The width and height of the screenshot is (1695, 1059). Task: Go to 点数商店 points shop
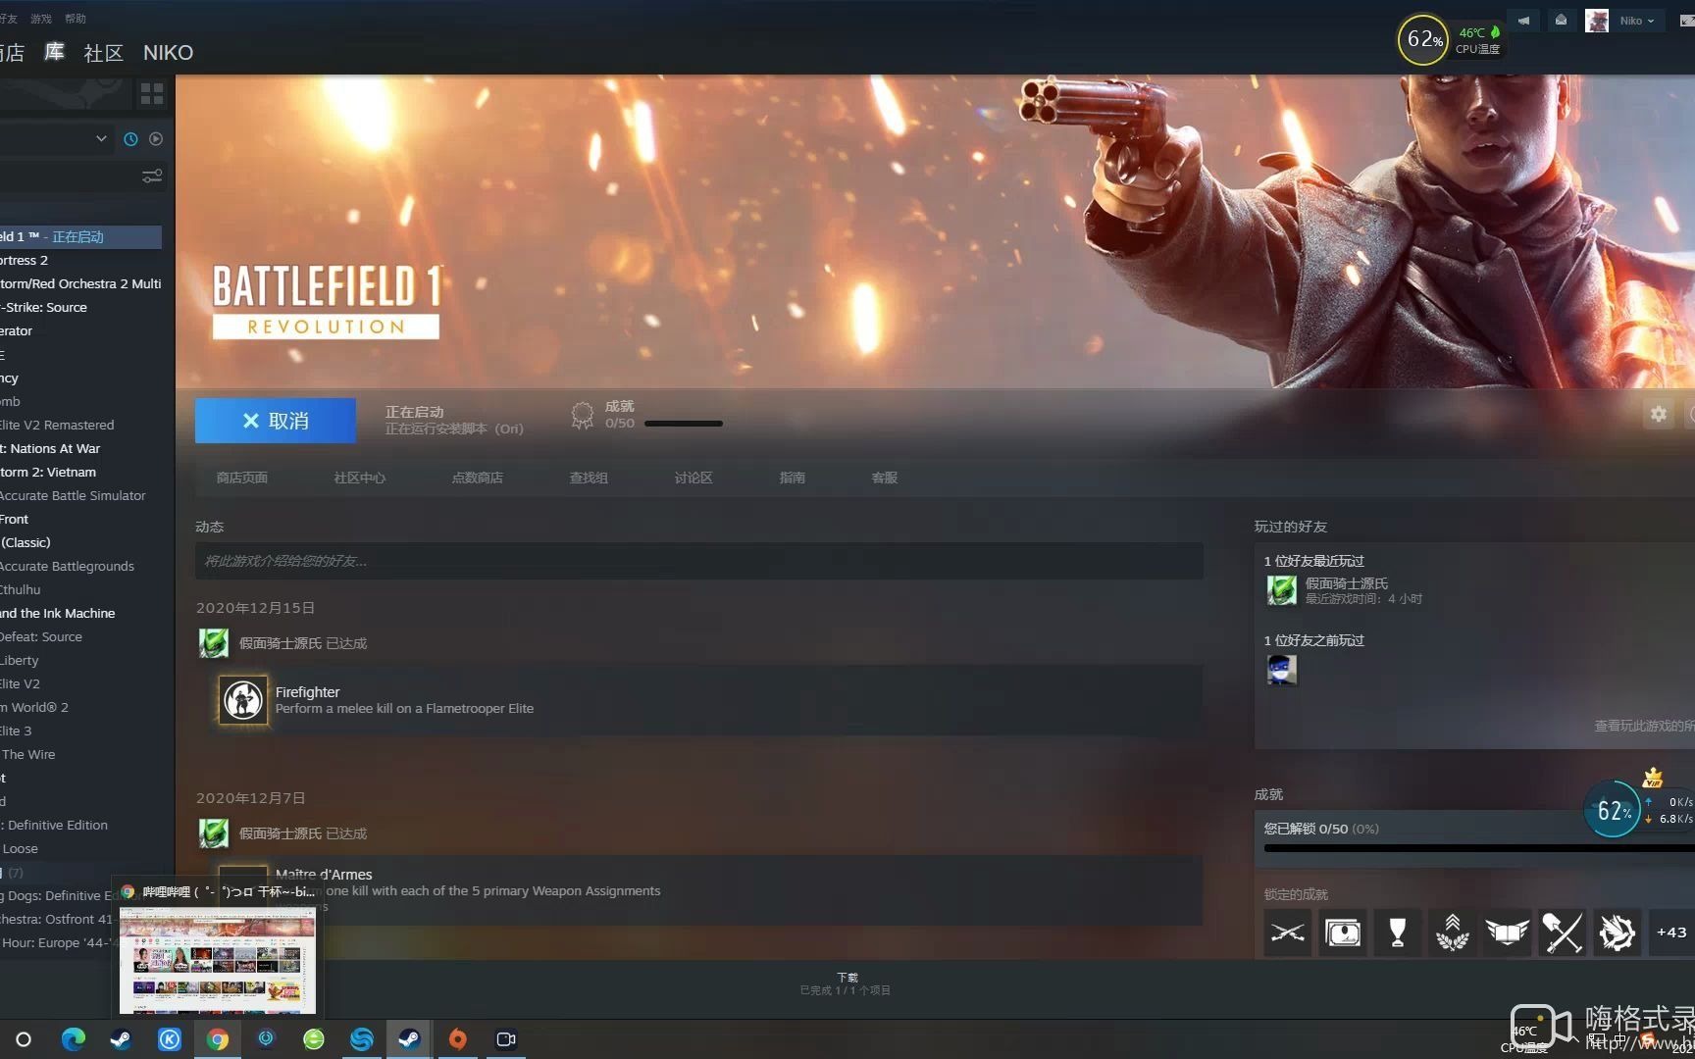coord(477,478)
